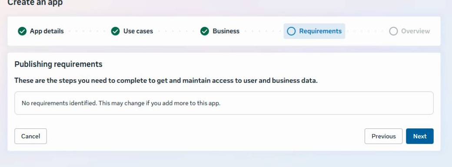
Task: Click the 'These are the steps' description text
Action: pos(166,81)
